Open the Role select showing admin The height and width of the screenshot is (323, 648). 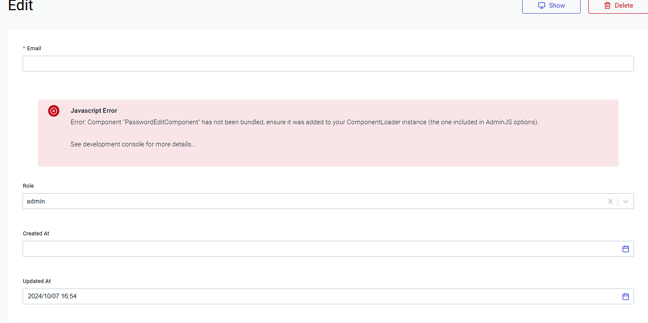pos(328,201)
